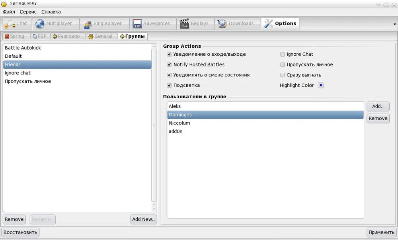The image size is (398, 240).
Task: Click the Multiplayer globe icon
Action: click(40, 23)
